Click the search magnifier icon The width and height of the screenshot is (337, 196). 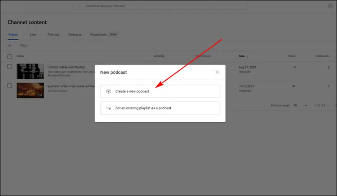(79, 6)
